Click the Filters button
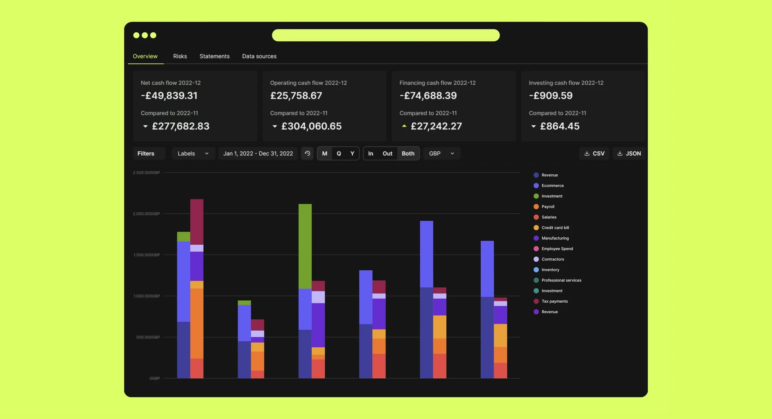Screen dimensions: 772x419 [146, 154]
